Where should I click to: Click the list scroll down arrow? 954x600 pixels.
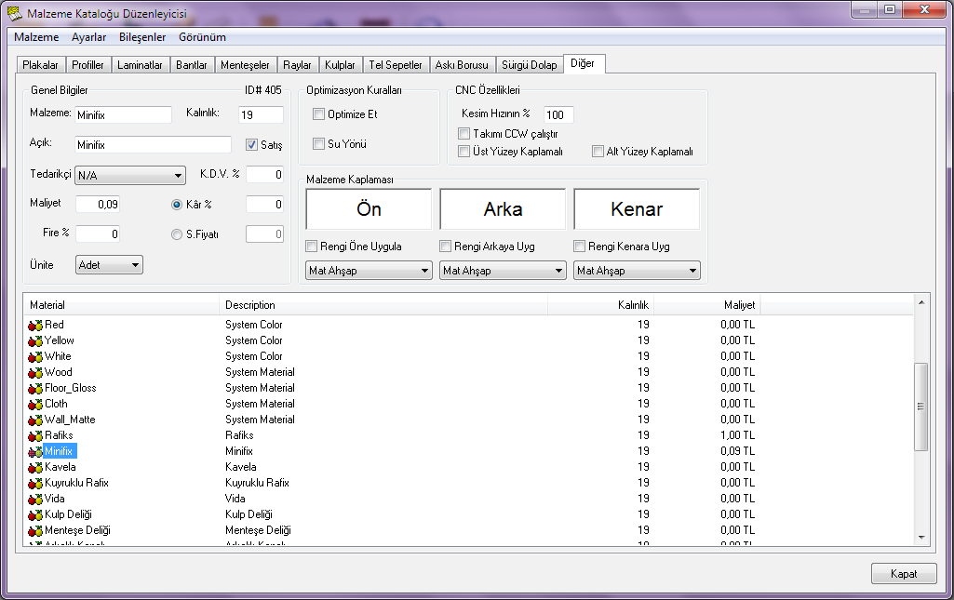(921, 538)
